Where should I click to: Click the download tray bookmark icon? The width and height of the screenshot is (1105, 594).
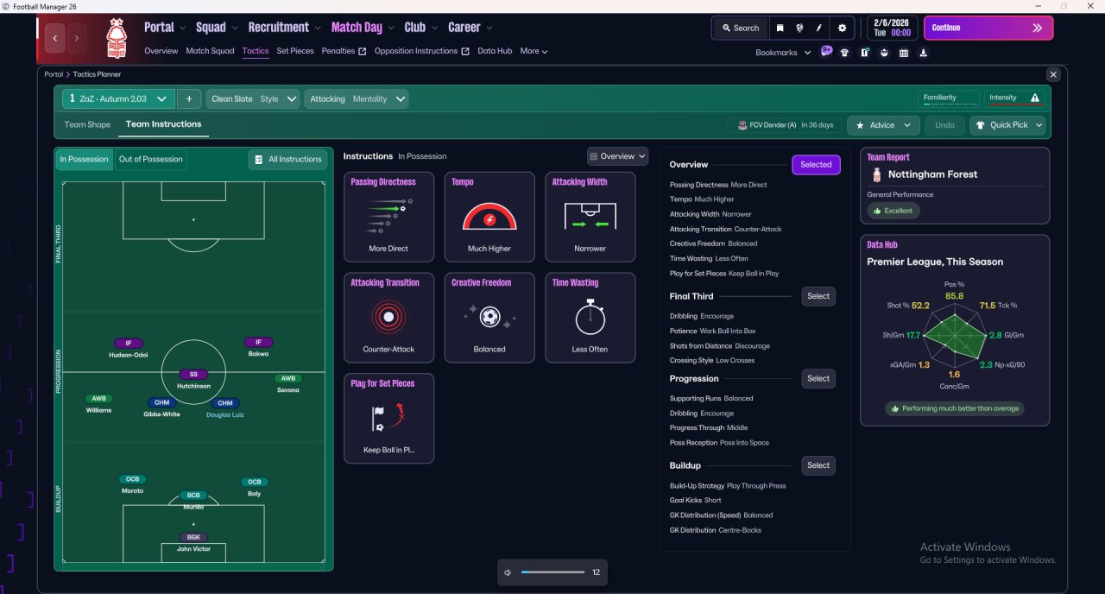924,53
